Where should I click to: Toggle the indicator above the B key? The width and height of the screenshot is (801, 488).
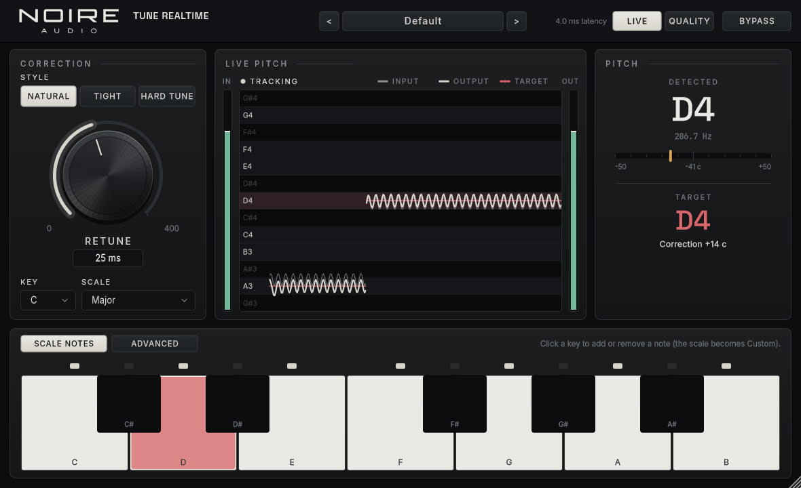coord(726,366)
